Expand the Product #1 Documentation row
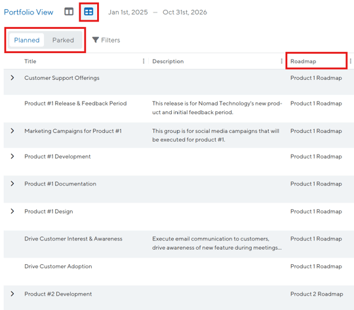 [12, 184]
